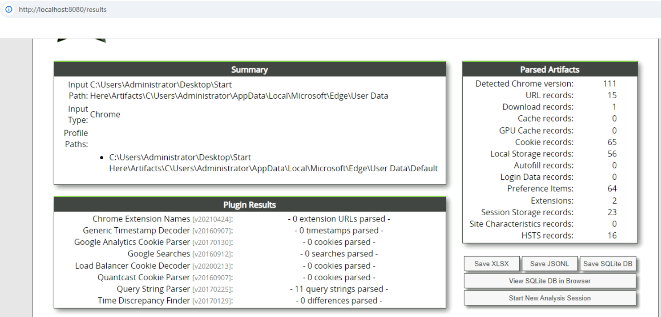Image resolution: width=661 pixels, height=317 pixels.
Task: Click the Plugin Results panel header
Action: 250,205
